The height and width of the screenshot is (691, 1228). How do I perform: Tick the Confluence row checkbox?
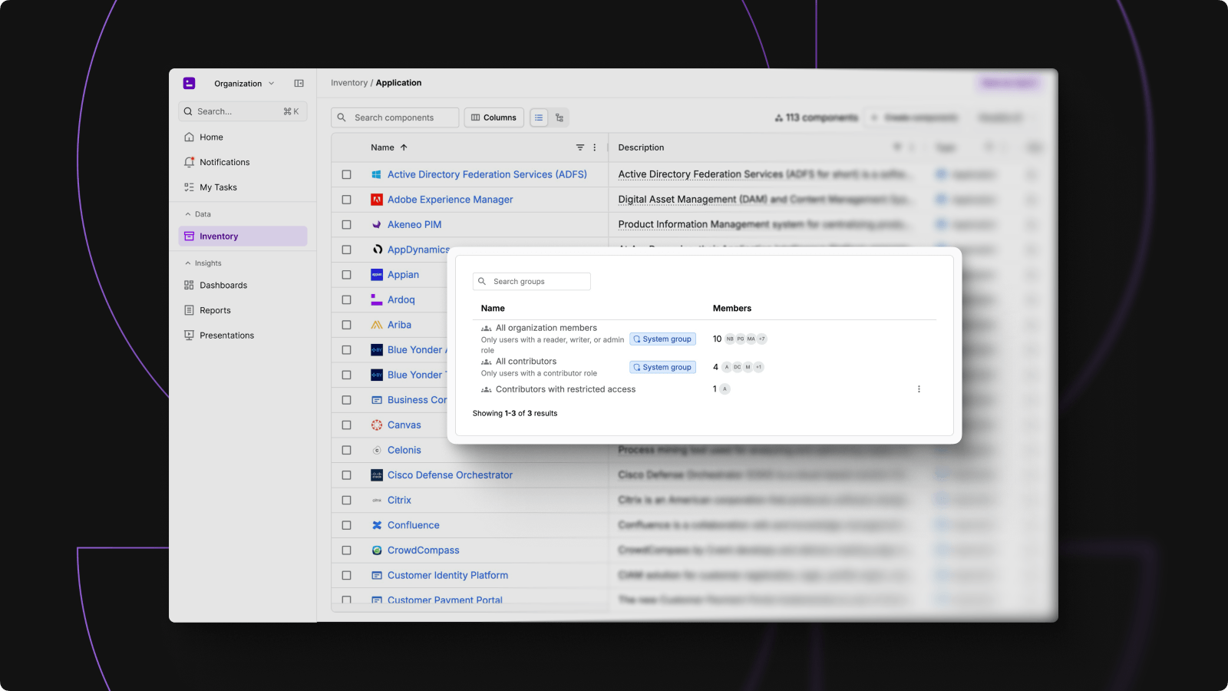[347, 525]
